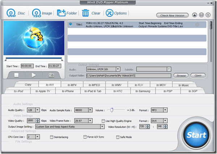217x154 pixels.
Task: Click the Title1 row settings gear
Action: [x=197, y=25]
